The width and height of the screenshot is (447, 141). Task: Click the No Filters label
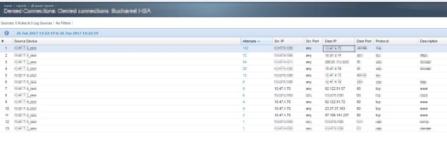pyautogui.click(x=63, y=23)
